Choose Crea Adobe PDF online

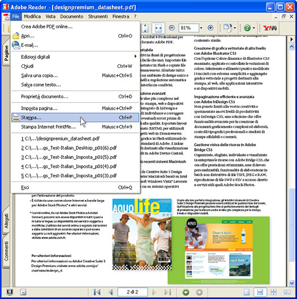(75, 27)
